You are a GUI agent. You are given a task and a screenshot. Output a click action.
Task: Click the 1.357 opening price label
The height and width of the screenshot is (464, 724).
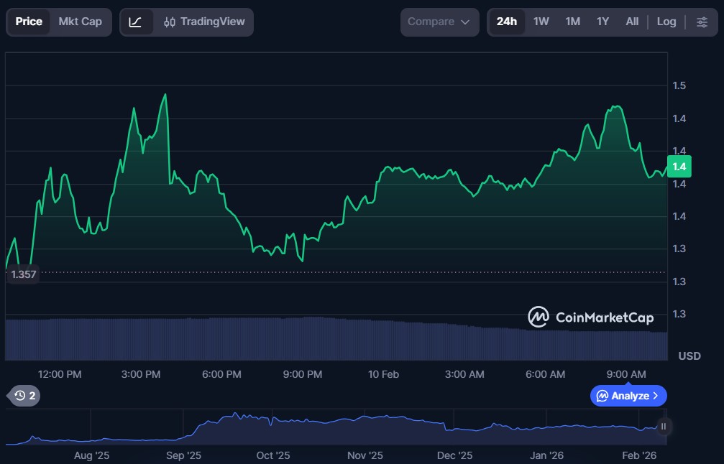click(x=23, y=274)
